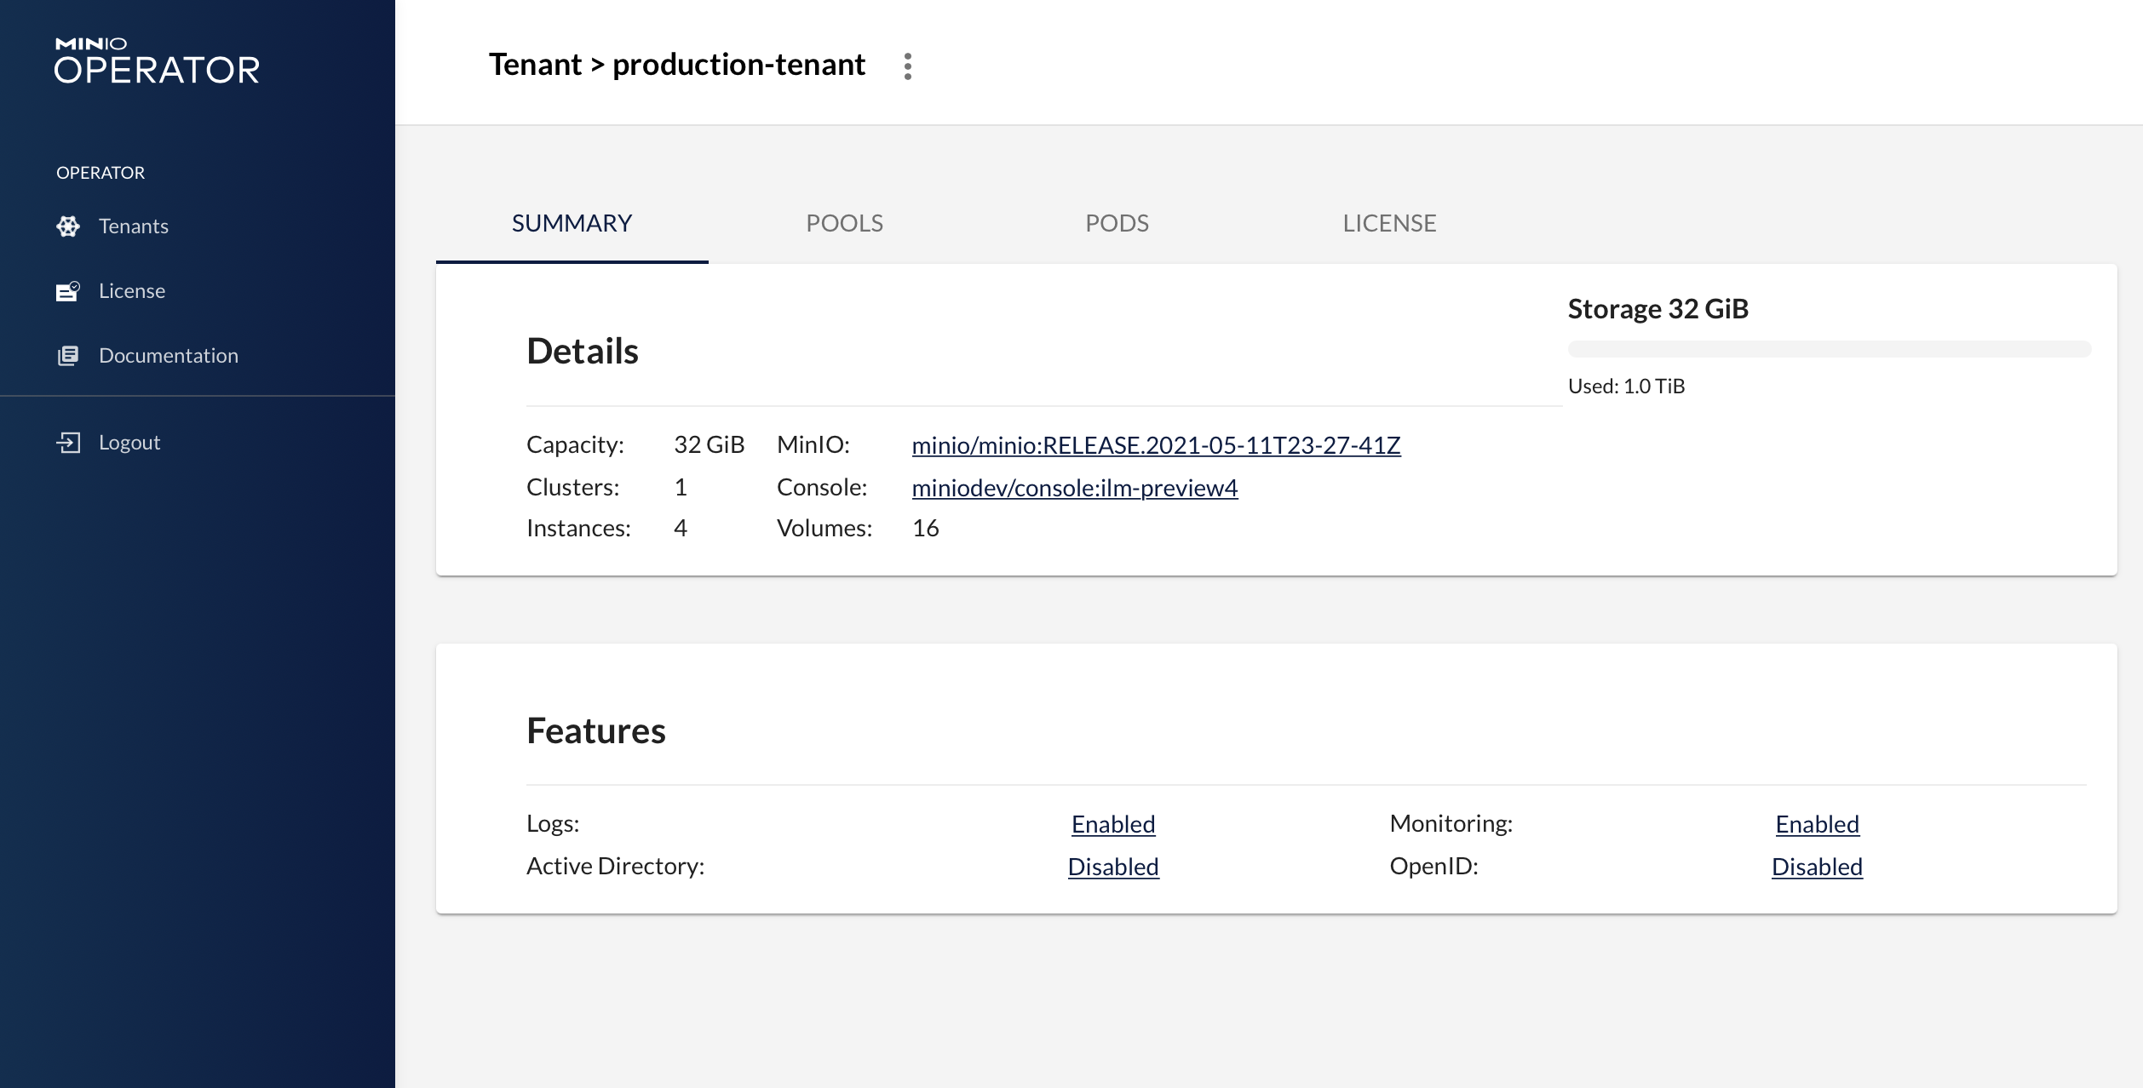Click the 'Console:' label
The image size is (2143, 1088).
click(x=822, y=487)
